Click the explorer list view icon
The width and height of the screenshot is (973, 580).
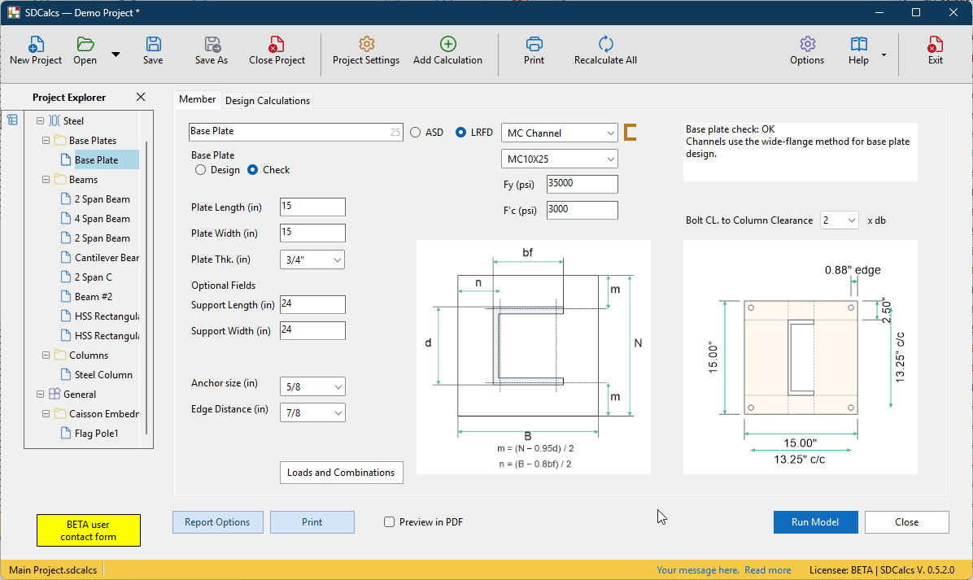tap(12, 120)
